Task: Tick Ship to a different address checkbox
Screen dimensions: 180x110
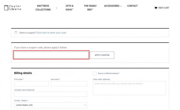Action: tap(95, 74)
